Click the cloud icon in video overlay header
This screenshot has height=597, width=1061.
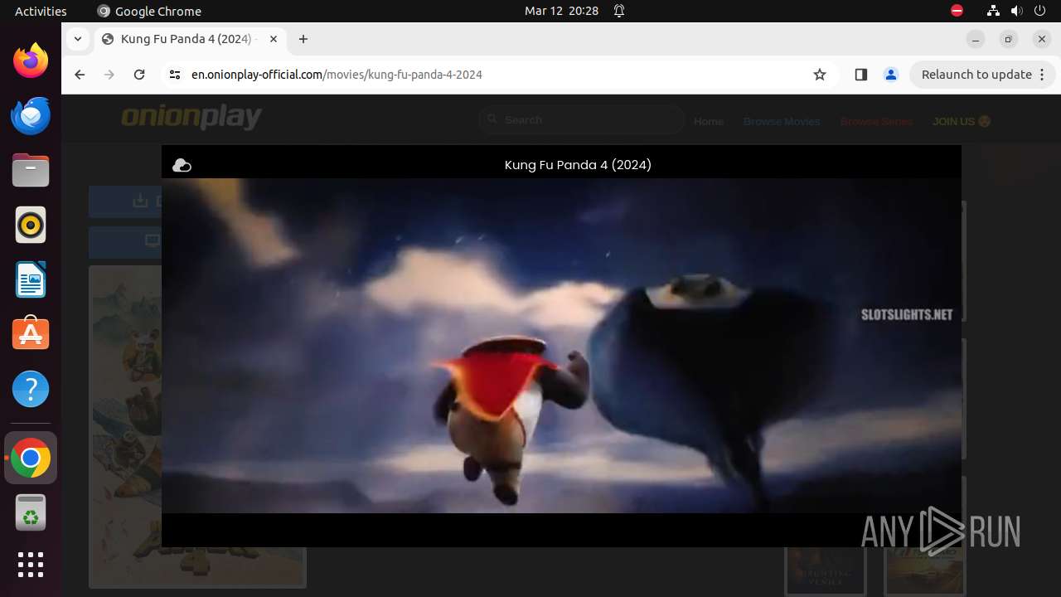(182, 166)
